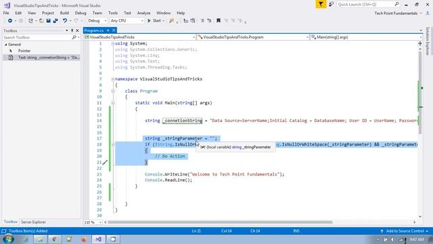This screenshot has width=433, height=244.
Task: Close the Toolbox panel
Action: pyautogui.click(x=77, y=30)
